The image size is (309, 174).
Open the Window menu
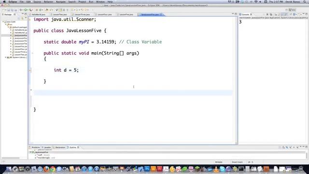100,1
